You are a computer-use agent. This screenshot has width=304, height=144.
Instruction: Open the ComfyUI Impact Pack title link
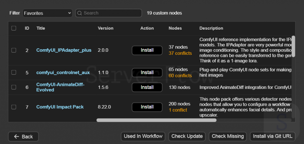click(x=60, y=107)
